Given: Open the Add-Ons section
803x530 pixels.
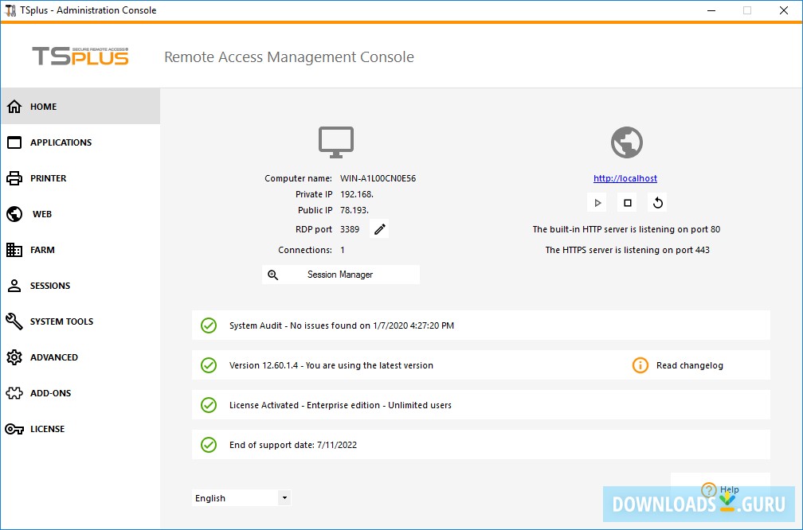Looking at the screenshot, I should click(x=80, y=393).
